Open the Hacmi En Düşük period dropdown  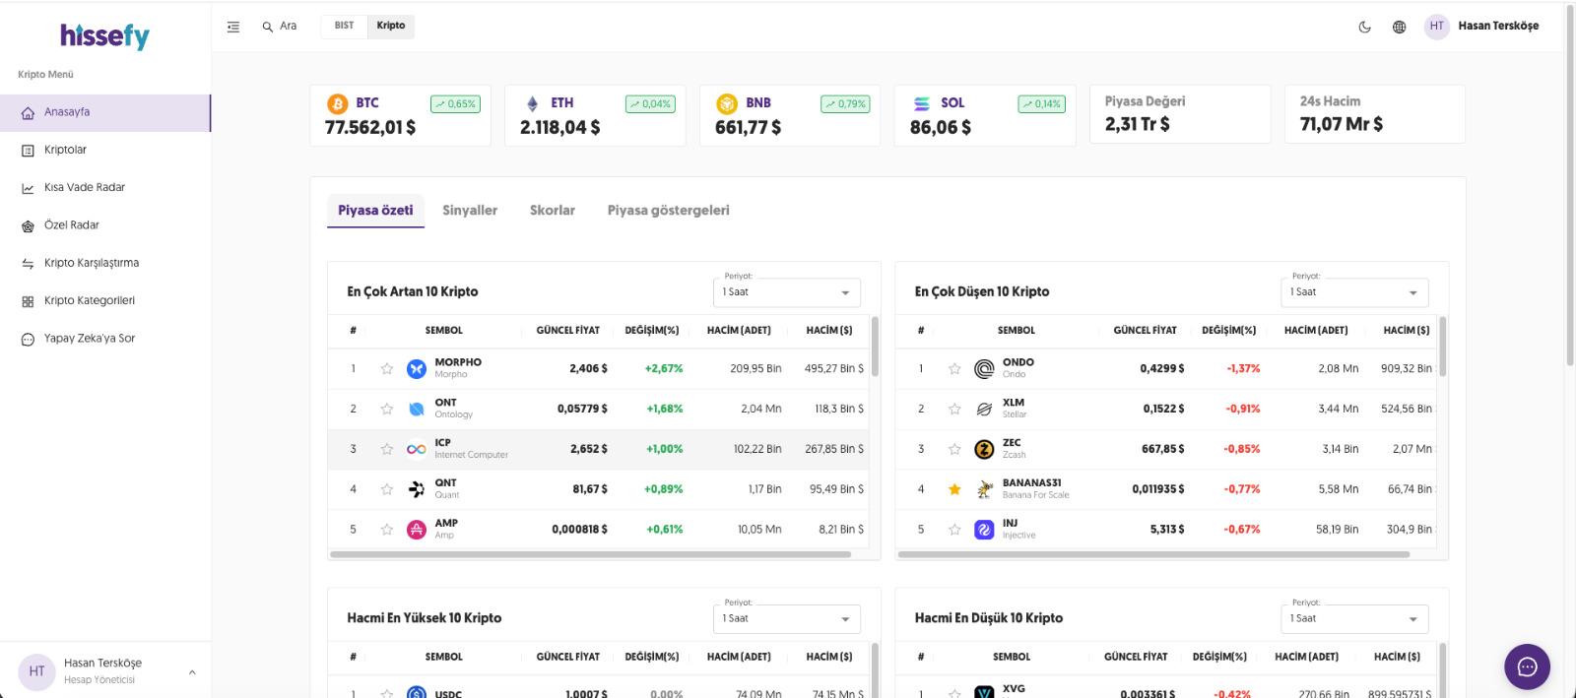click(1354, 619)
